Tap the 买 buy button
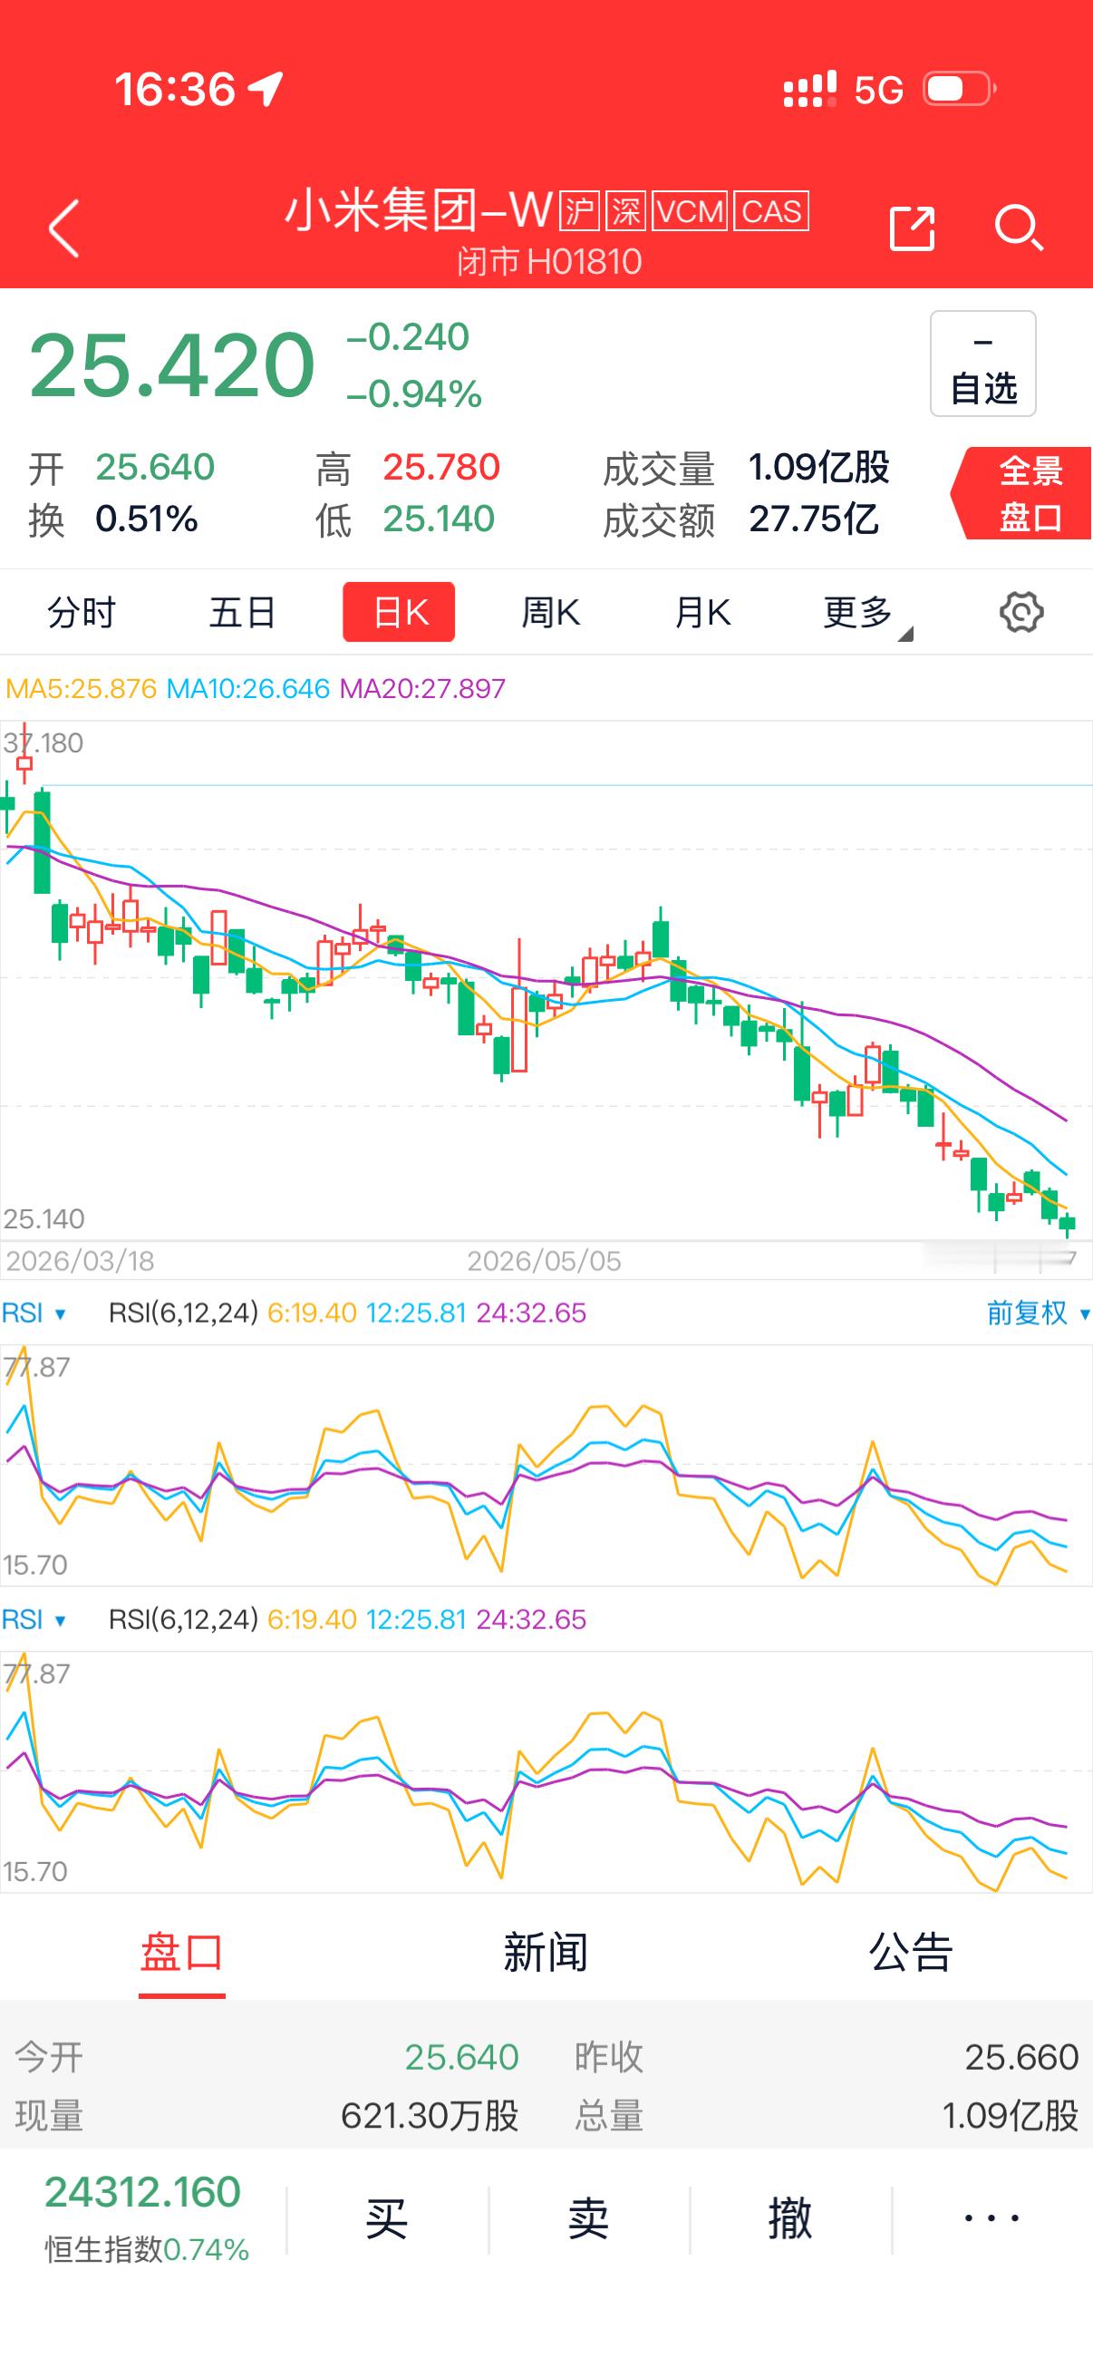Viewport: 1093px width, 2377px height. [x=386, y=2220]
